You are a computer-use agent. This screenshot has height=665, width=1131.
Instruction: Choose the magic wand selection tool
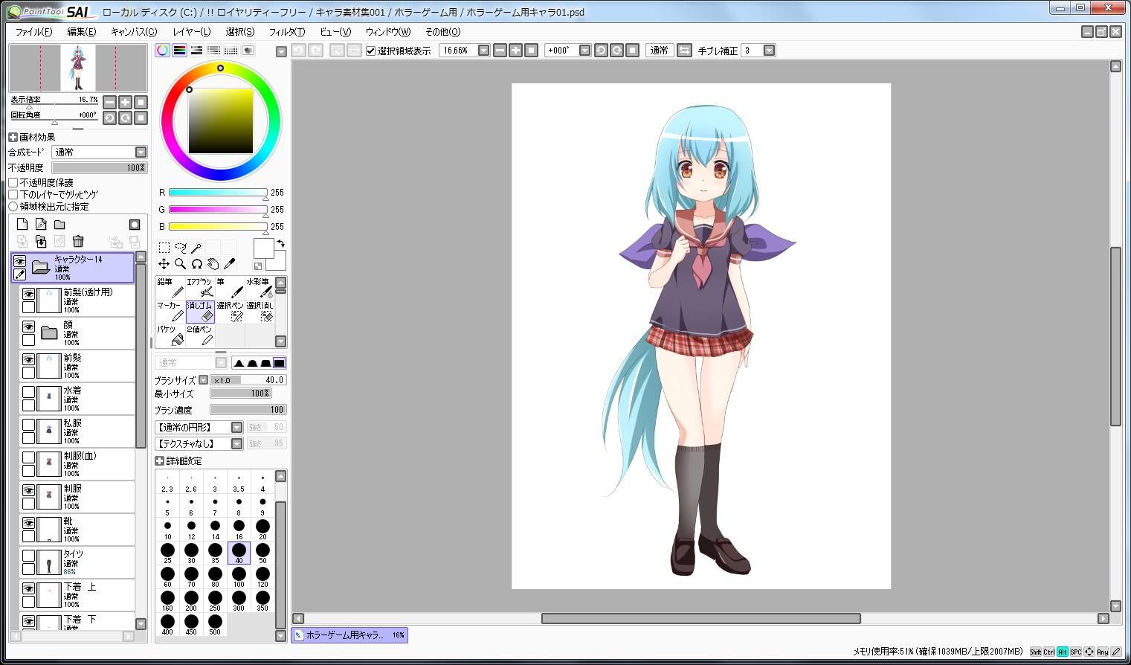[x=196, y=247]
